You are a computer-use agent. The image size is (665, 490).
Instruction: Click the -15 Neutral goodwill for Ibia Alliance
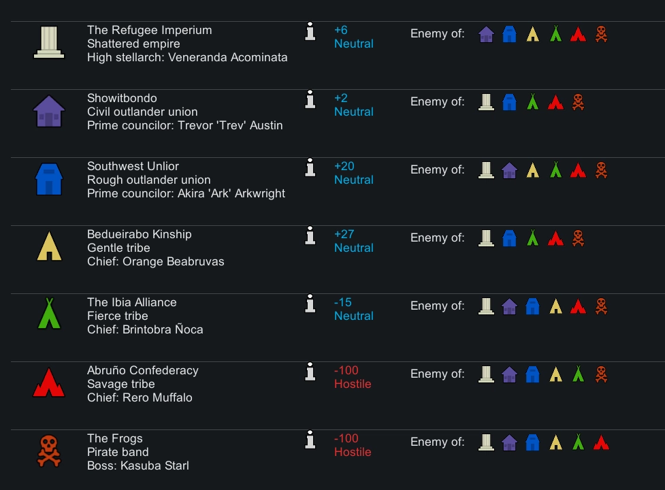tap(353, 309)
